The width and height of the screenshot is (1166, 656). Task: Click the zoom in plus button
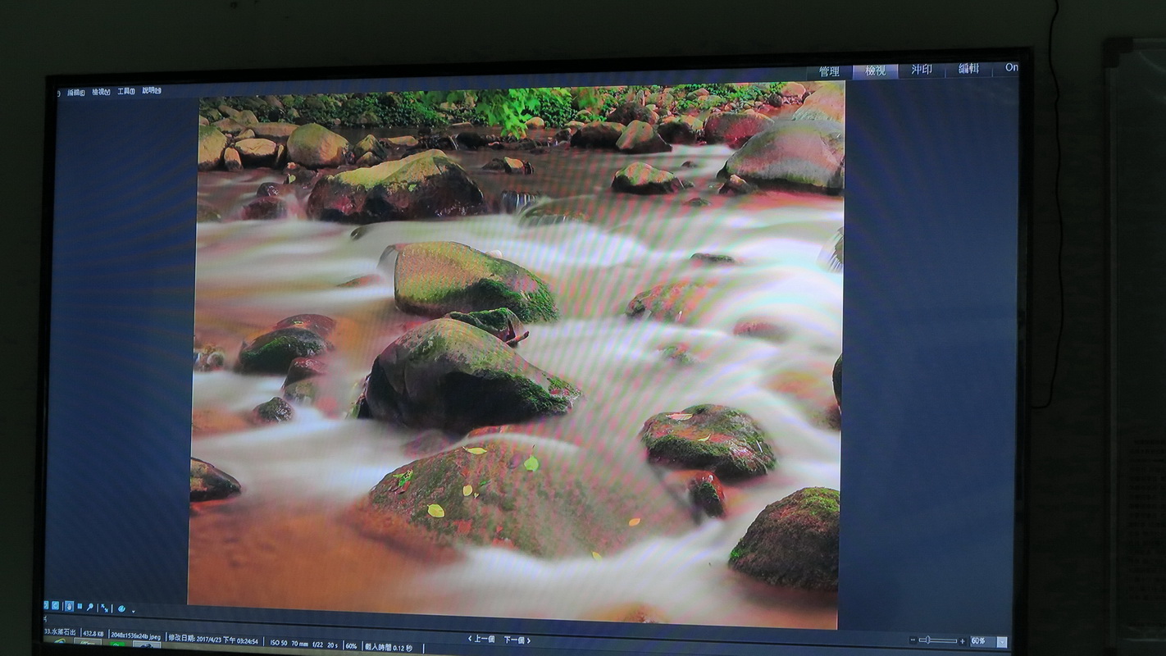click(963, 641)
